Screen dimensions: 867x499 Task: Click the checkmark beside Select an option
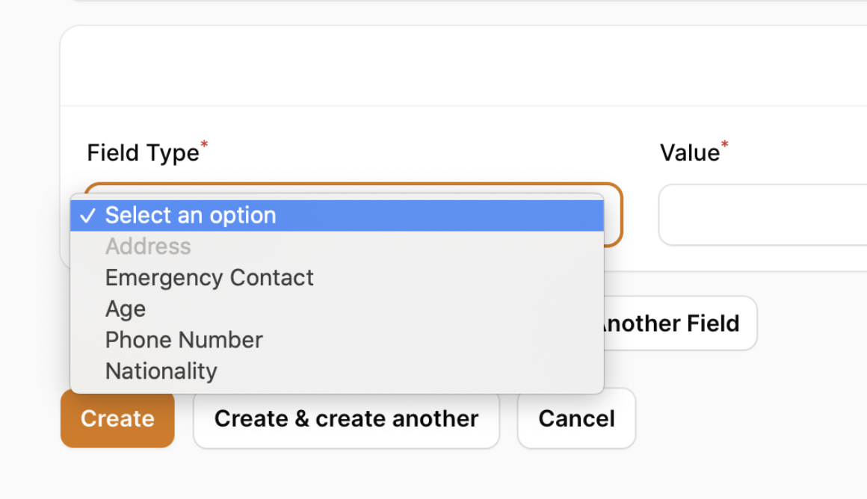(88, 216)
